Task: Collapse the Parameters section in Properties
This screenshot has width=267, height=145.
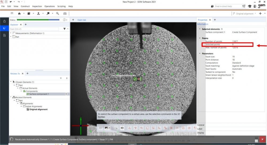Action: click(x=199, y=54)
